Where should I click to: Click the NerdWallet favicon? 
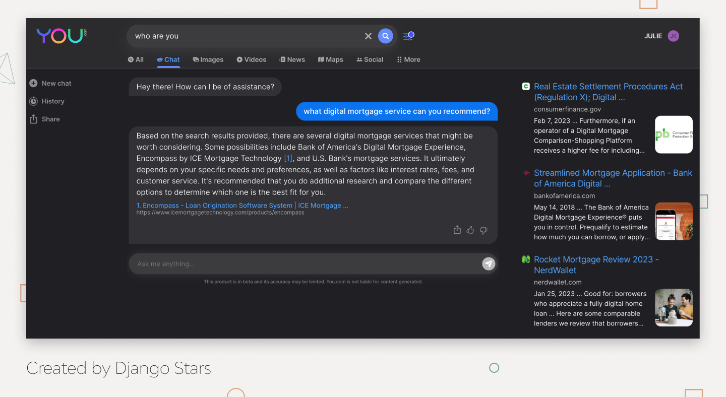(526, 259)
